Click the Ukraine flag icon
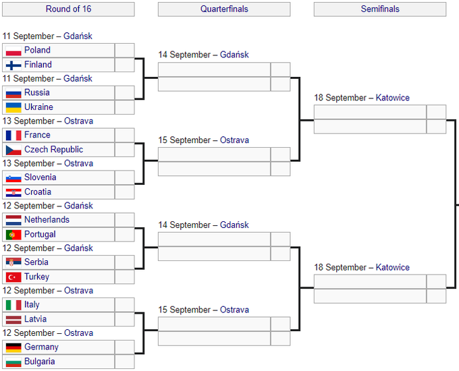This screenshot has width=459, height=371. click(x=13, y=107)
